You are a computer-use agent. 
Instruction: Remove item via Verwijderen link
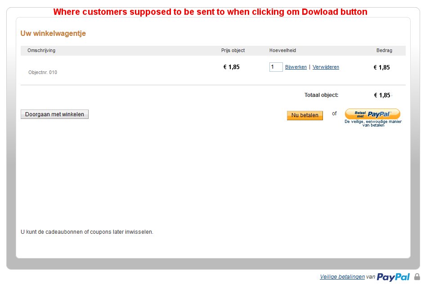click(x=326, y=67)
